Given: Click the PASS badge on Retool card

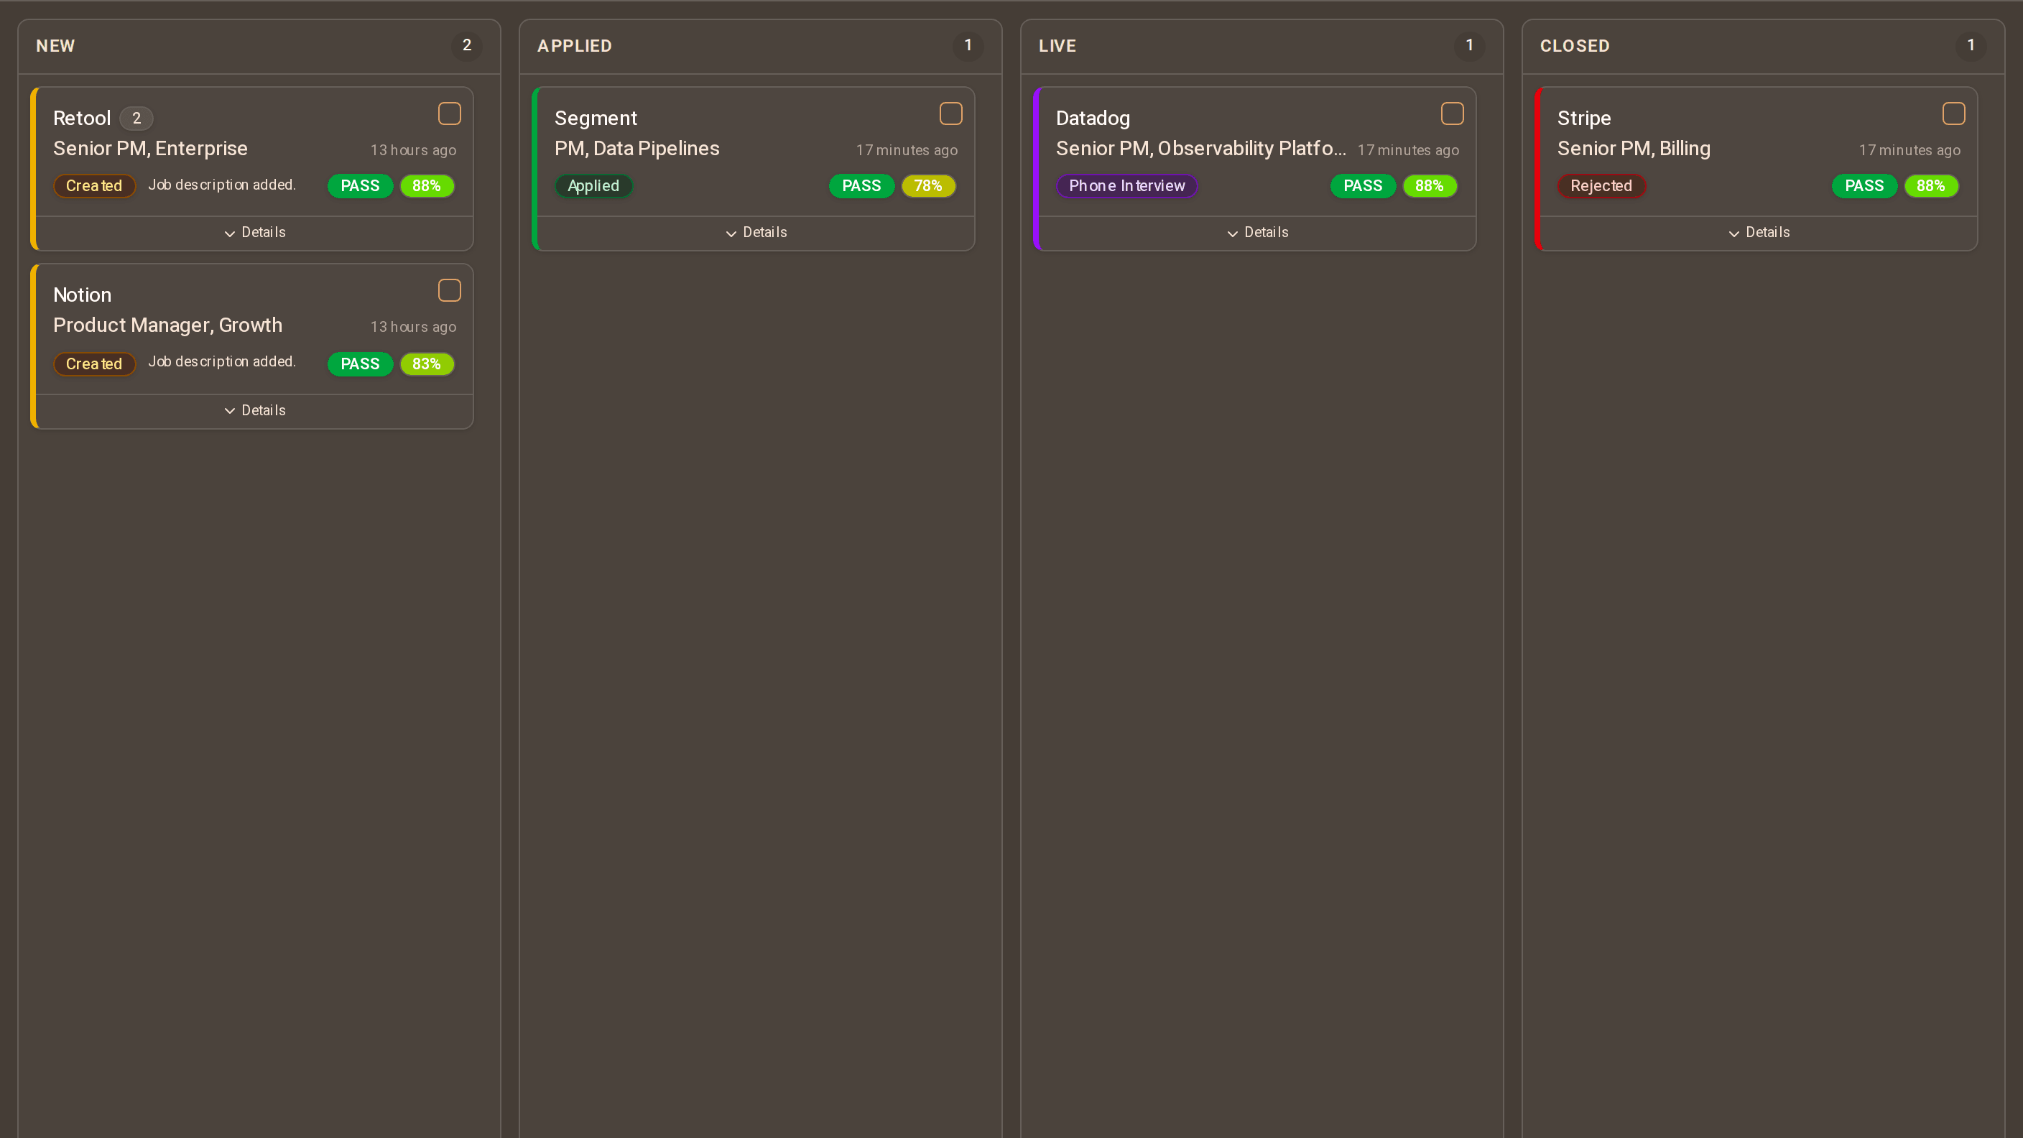Looking at the screenshot, I should [x=361, y=186].
